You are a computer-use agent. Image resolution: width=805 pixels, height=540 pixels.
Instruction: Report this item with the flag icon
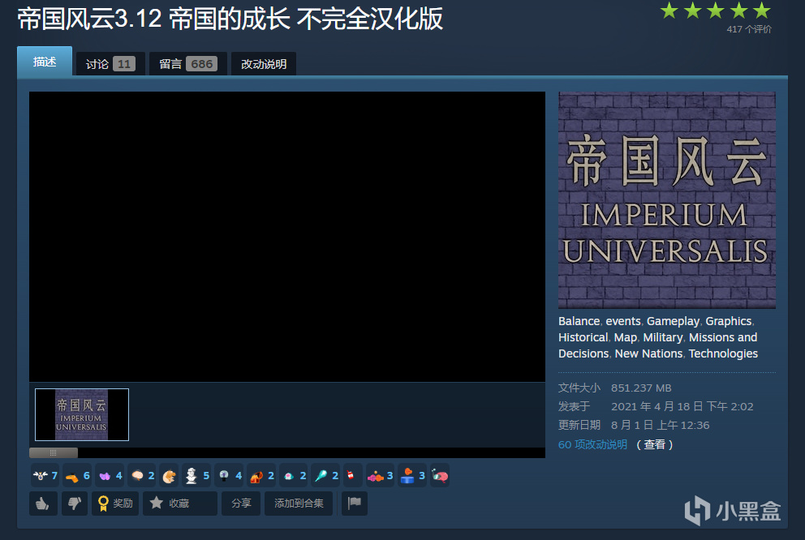pyautogui.click(x=355, y=504)
